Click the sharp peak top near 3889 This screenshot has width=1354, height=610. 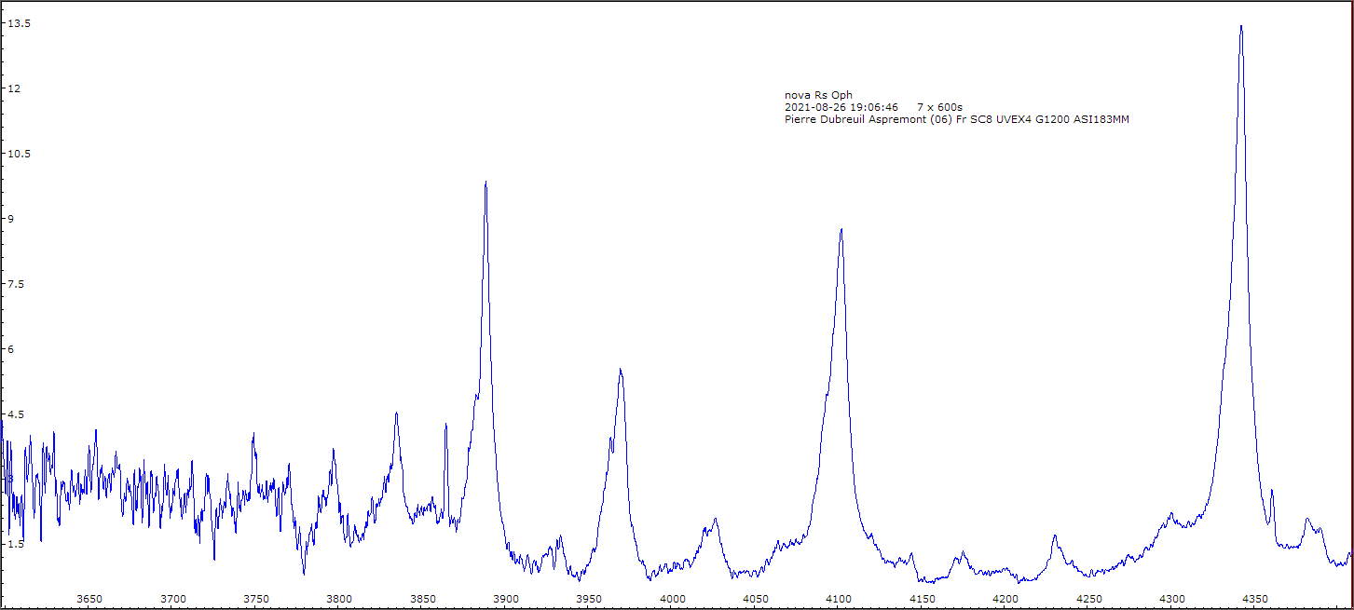pos(486,183)
